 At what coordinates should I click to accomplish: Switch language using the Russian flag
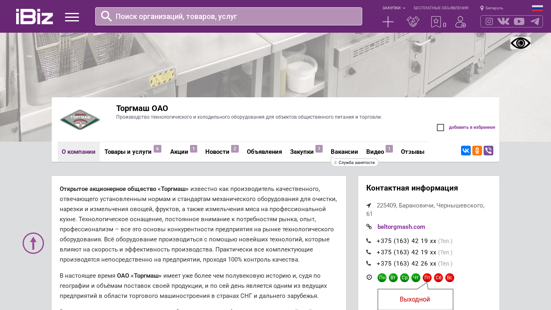coord(537,8)
